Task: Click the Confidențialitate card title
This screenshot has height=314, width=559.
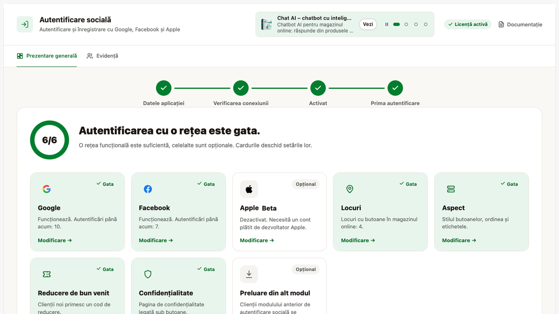Action: point(166,293)
